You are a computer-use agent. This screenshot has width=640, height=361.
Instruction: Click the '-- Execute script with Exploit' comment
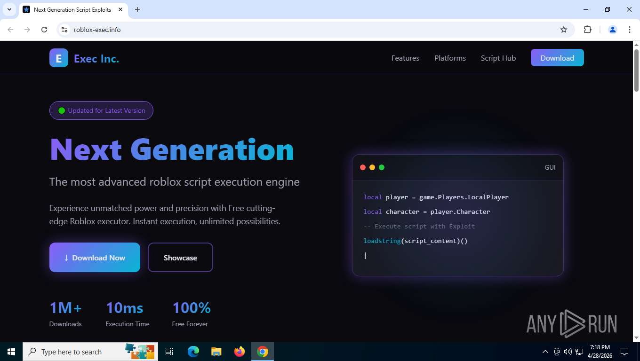pos(419,226)
